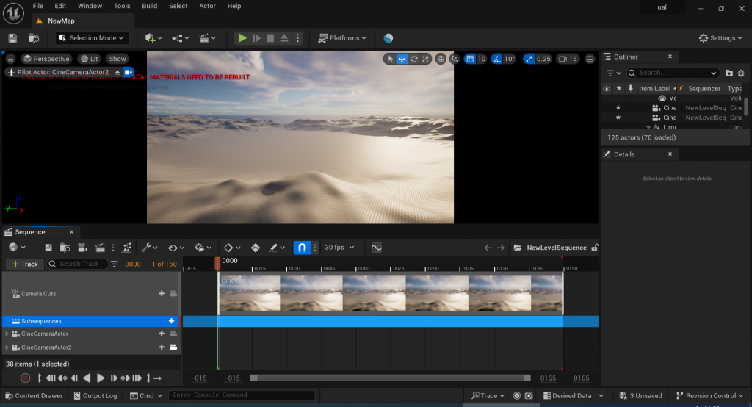Image resolution: width=752 pixels, height=407 pixels.
Task: Click Save icon in Sequencer toolbar
Action: click(48, 248)
